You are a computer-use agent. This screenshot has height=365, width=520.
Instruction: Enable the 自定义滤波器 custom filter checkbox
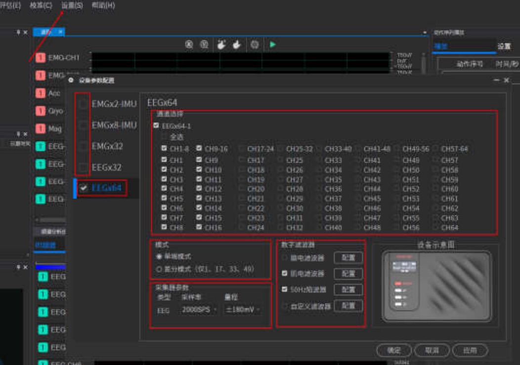[x=285, y=306]
